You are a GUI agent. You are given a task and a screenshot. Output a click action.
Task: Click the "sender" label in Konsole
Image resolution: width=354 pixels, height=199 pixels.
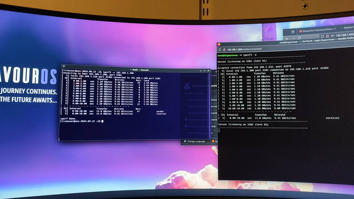160,111
